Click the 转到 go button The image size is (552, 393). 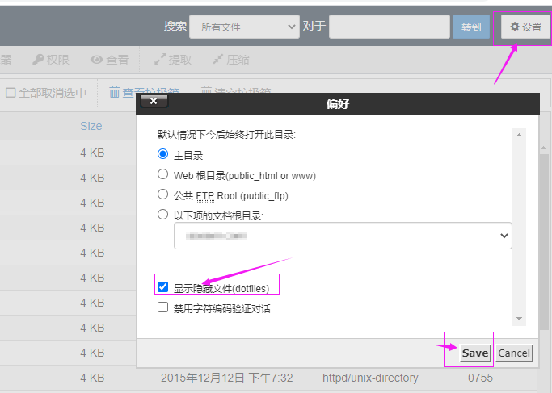471,27
